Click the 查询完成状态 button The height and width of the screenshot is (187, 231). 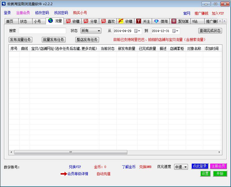(210, 31)
